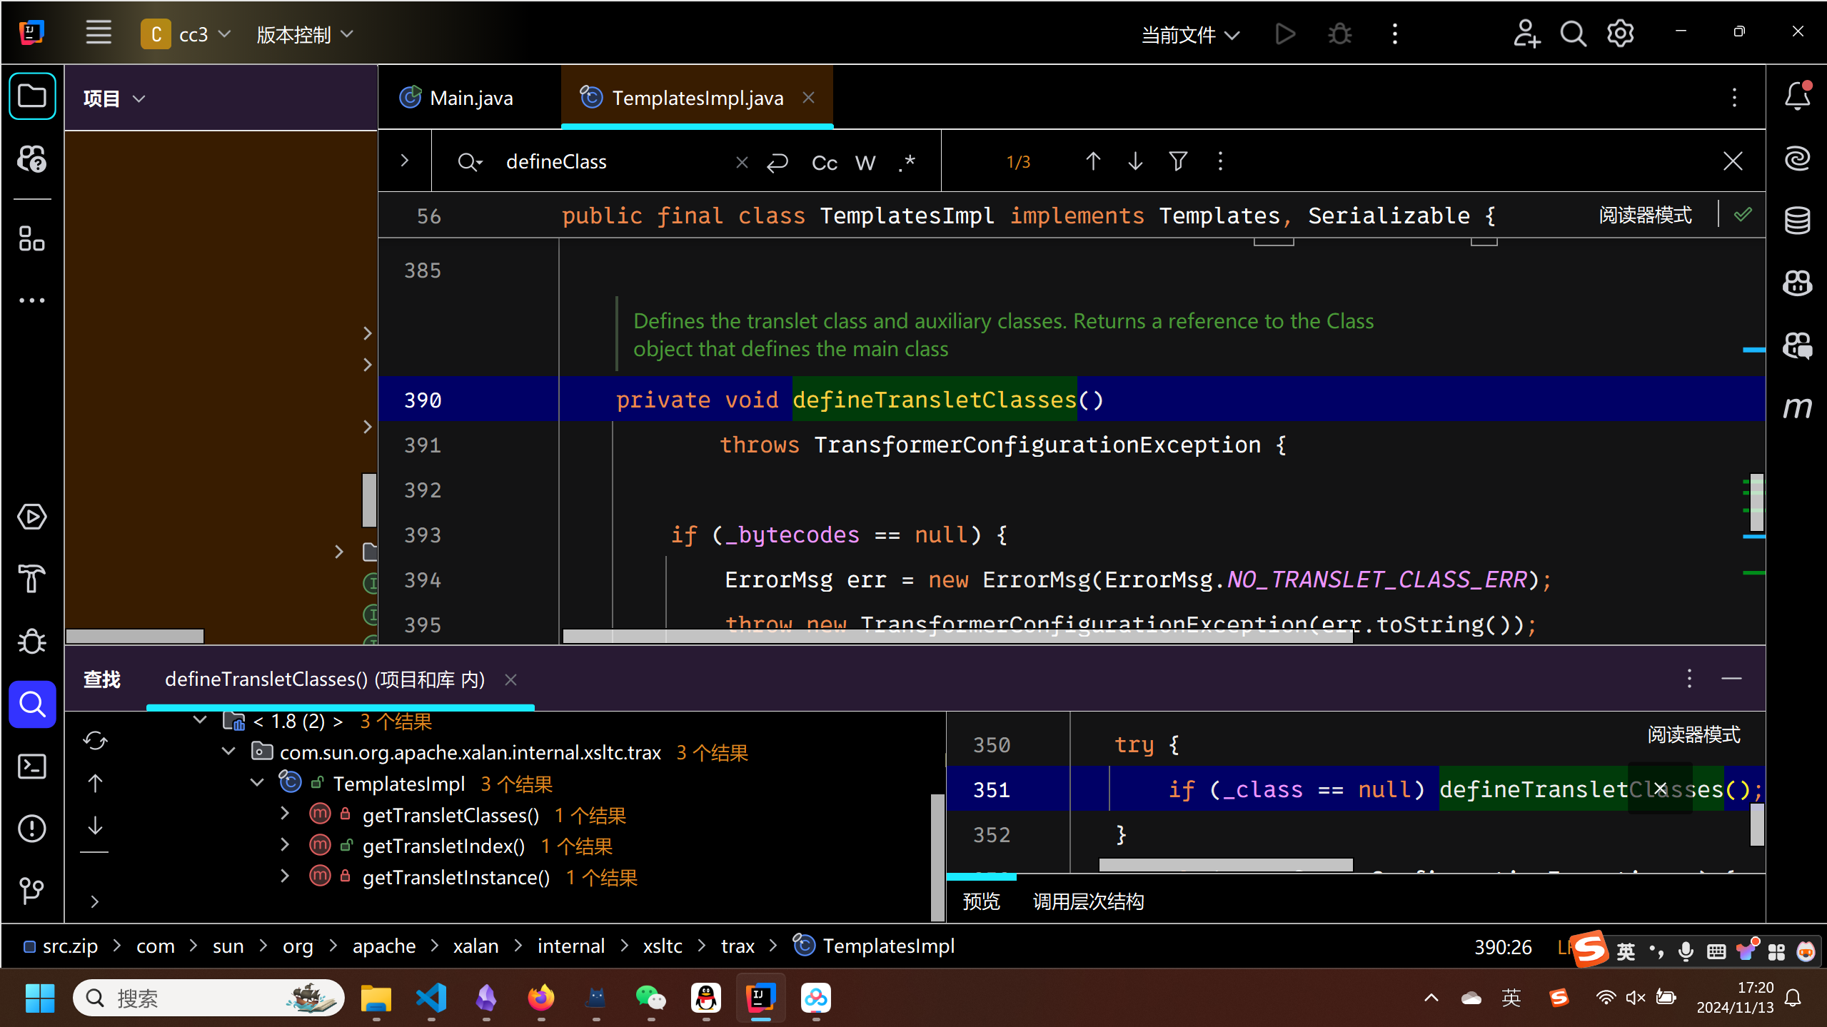Open the Terminal tool window
Viewport: 1827px width, 1027px height.
tap(32, 767)
